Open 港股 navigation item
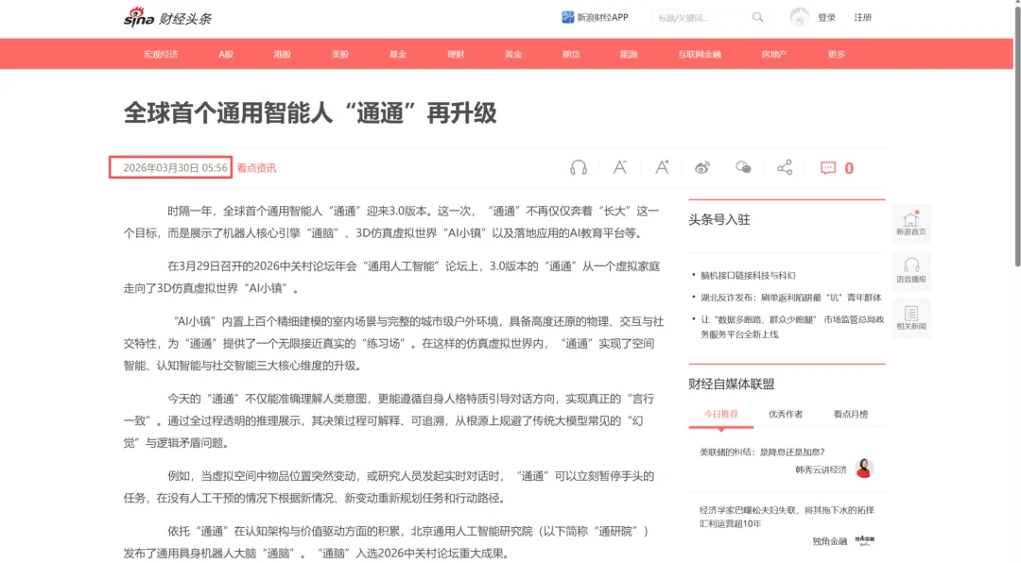Screen dimensions: 1021x563 tap(283, 54)
